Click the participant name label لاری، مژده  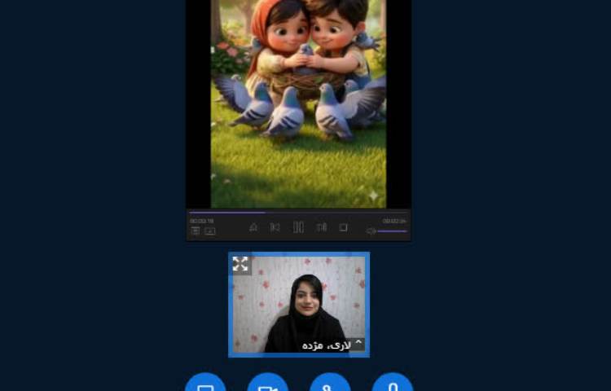pyautogui.click(x=327, y=345)
